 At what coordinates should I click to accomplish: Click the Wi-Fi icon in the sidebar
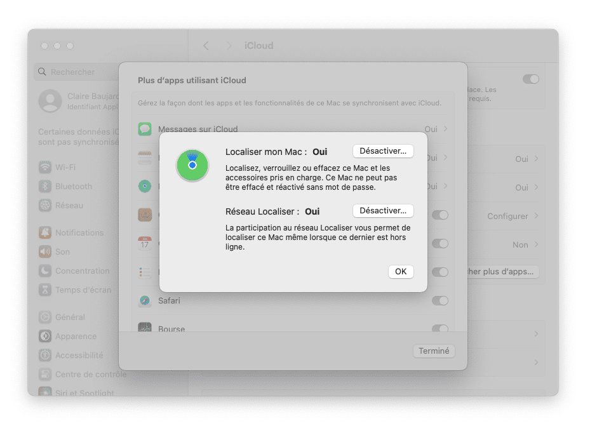pos(45,166)
